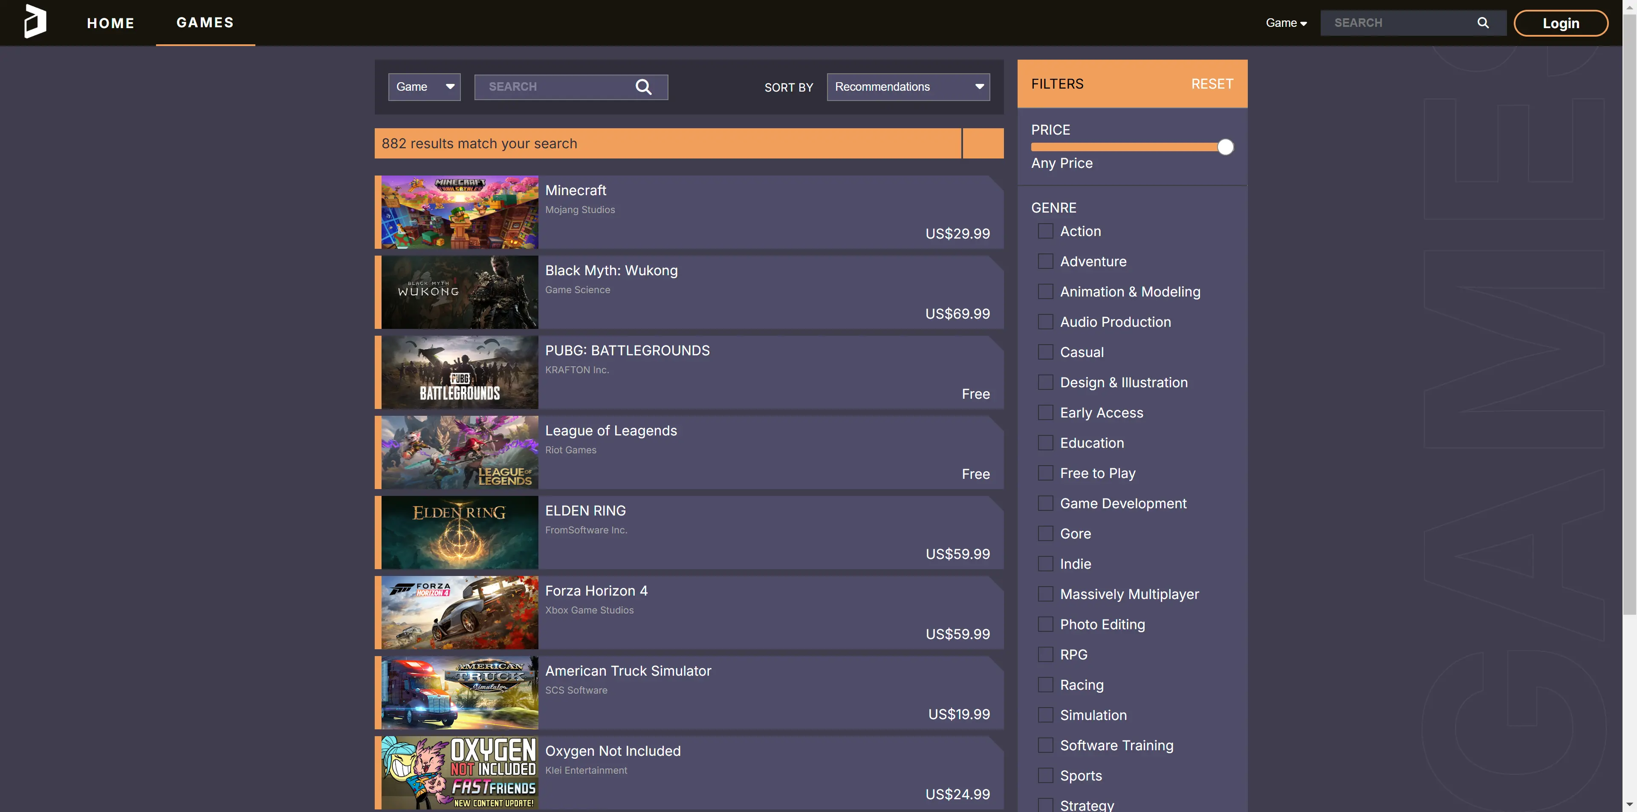
Task: Go to the HOME tab
Action: (x=110, y=23)
